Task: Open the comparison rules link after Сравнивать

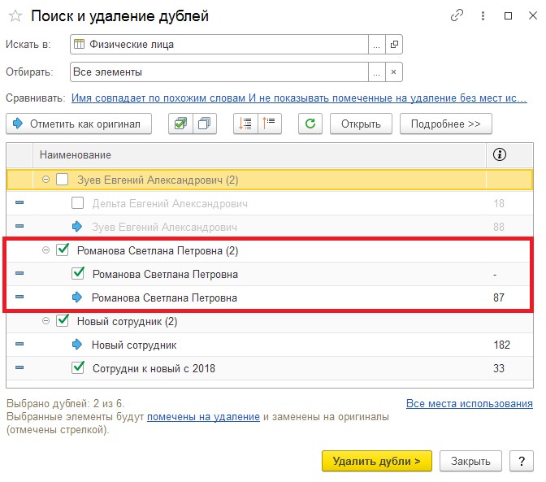Action: pos(299,98)
